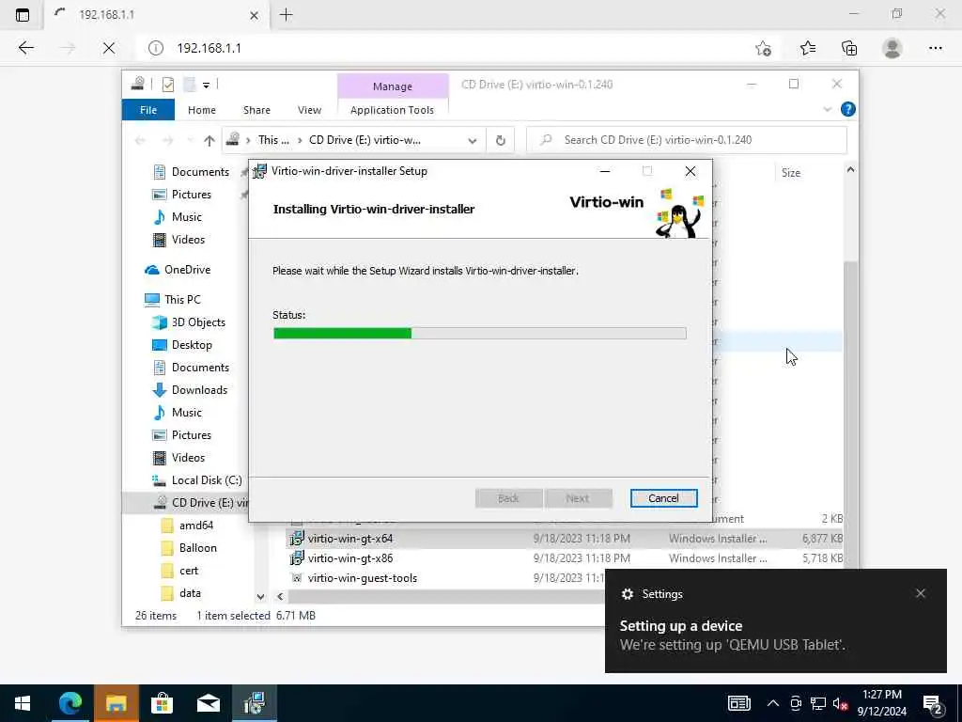Screen dimensions: 962x722
Task: Open site information icon in address bar
Action: click(x=156, y=48)
